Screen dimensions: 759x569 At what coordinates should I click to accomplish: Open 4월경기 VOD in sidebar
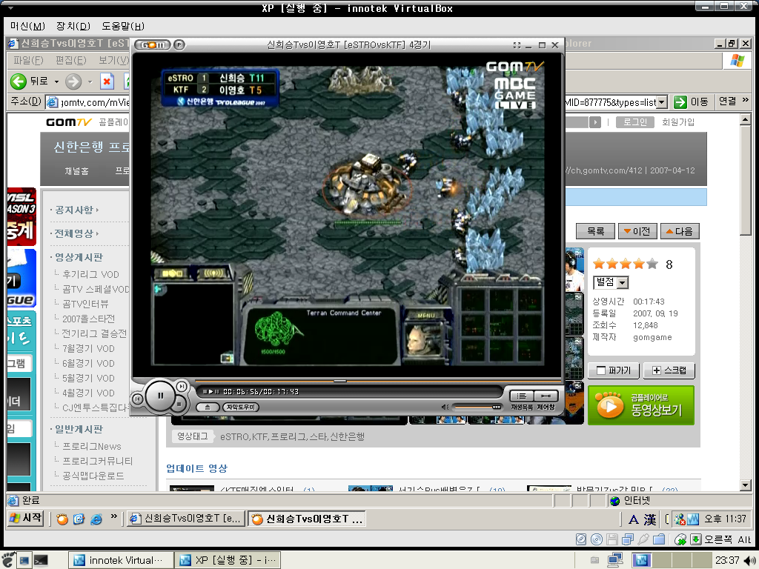(89, 393)
